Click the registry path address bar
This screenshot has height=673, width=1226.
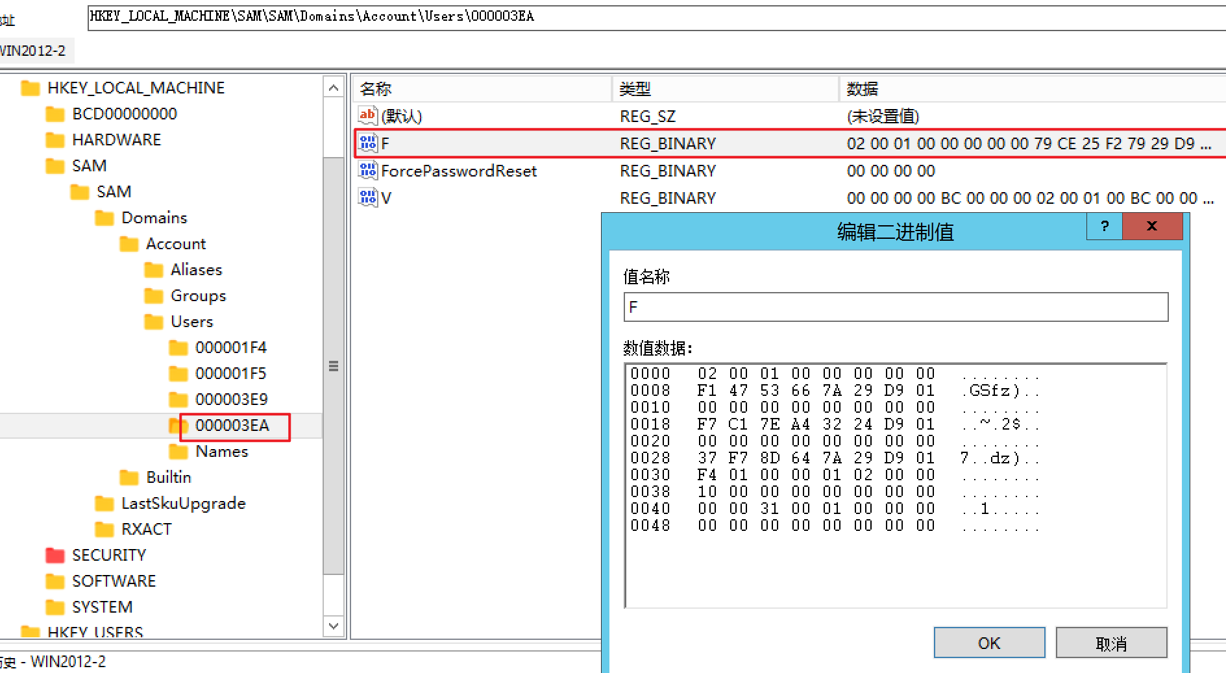[x=656, y=17]
